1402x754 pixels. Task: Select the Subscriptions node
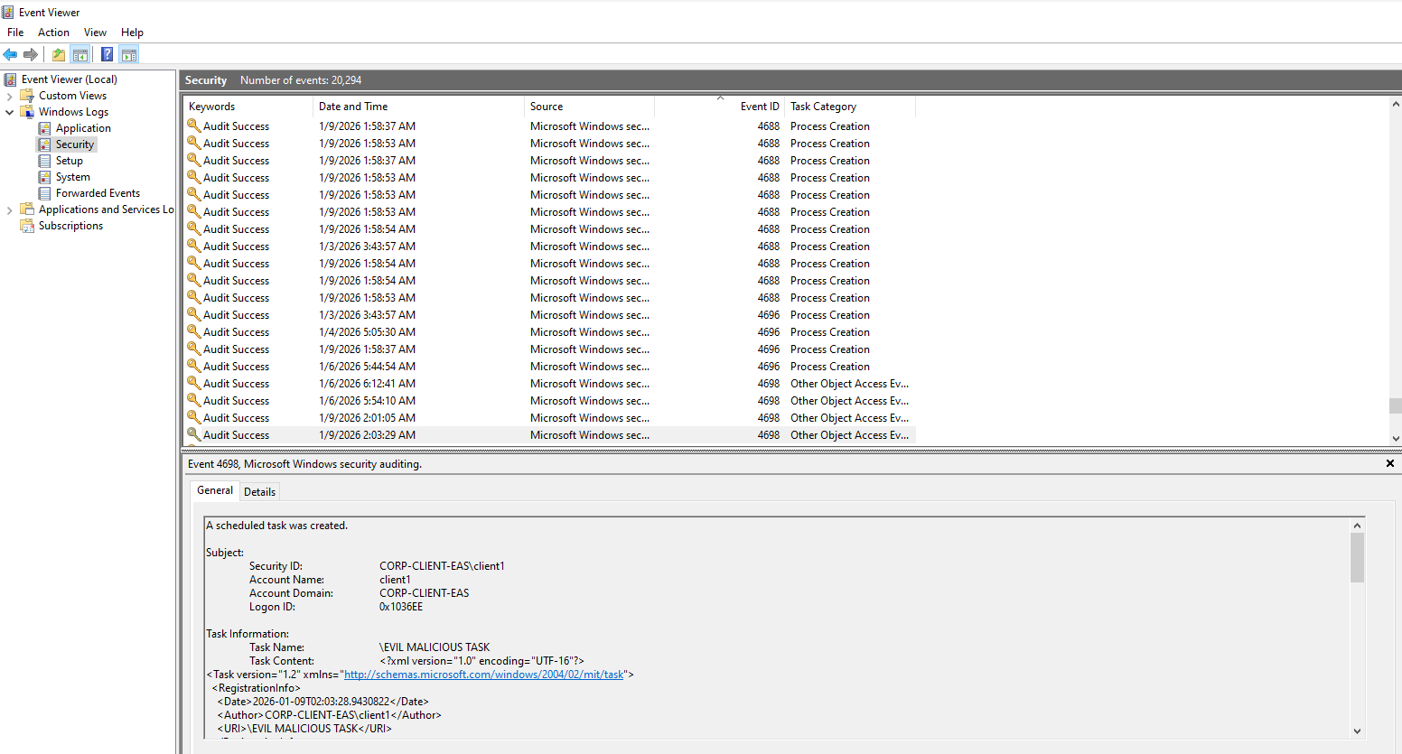[70, 226]
